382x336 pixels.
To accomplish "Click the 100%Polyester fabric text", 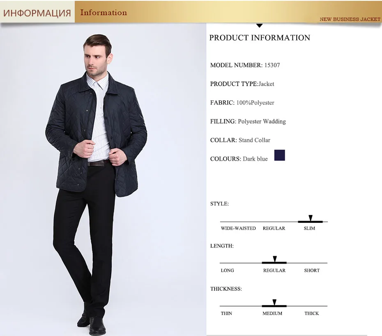I will point(255,103).
